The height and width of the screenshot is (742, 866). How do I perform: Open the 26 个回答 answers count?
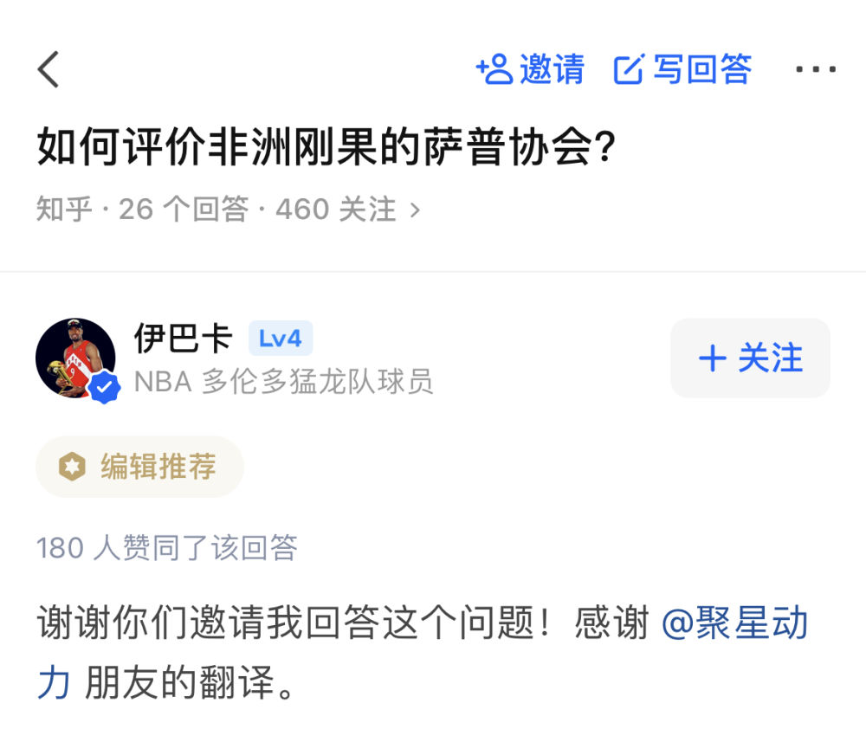point(184,210)
